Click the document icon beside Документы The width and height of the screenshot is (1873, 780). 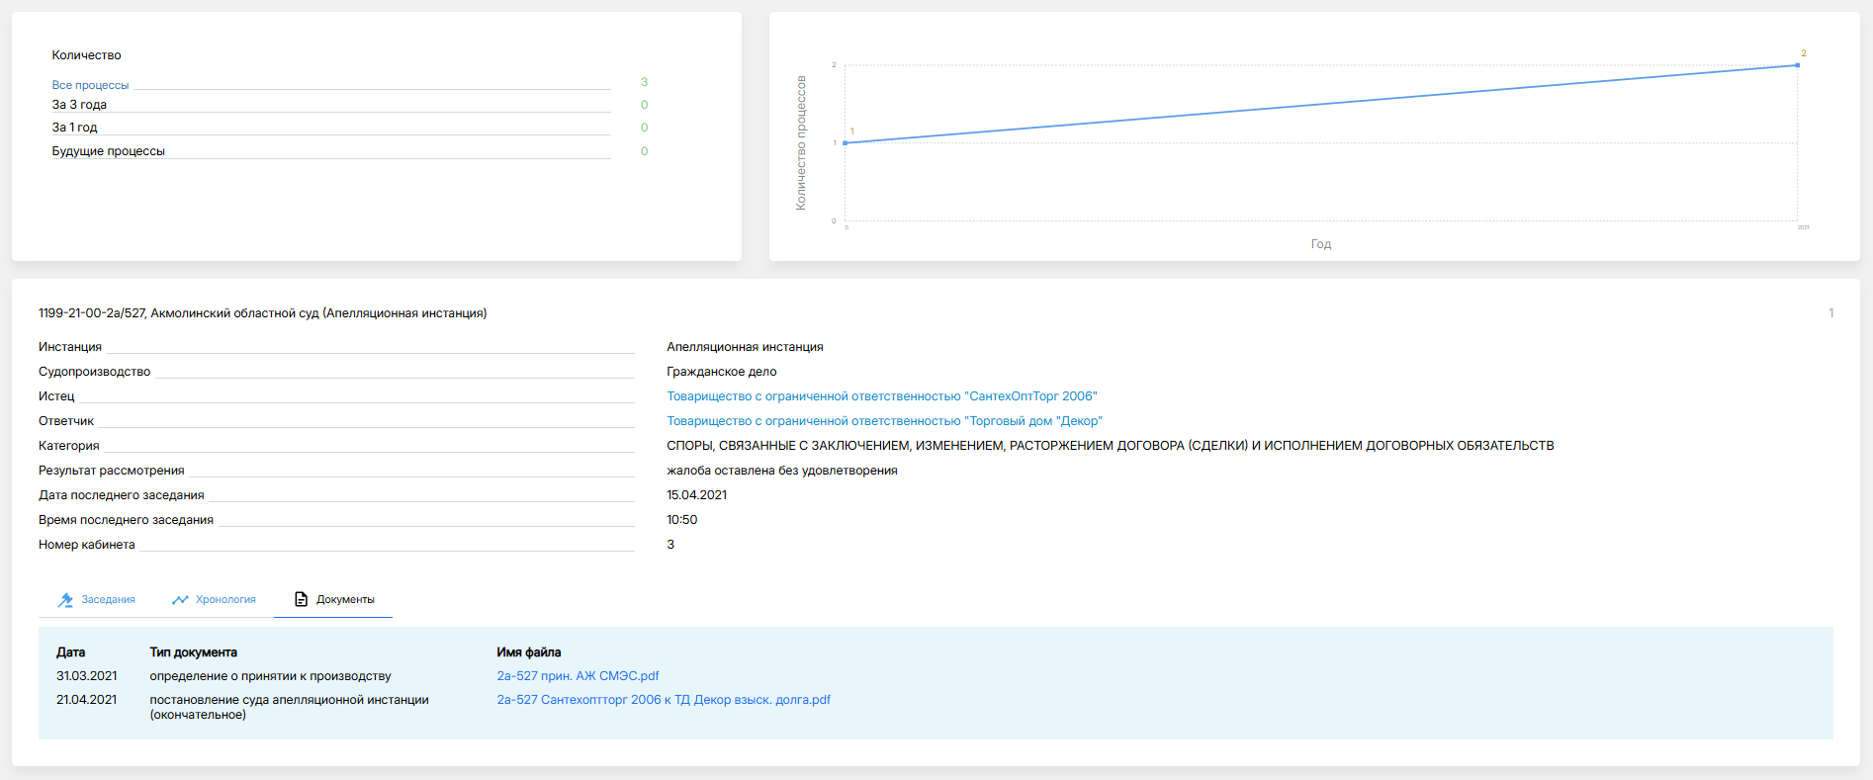coord(302,600)
